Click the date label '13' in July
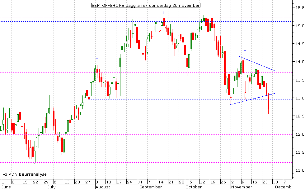The image size is (305, 189). 67,182
